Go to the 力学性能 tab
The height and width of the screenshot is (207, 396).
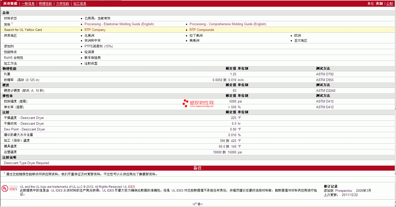(x=62, y=3)
